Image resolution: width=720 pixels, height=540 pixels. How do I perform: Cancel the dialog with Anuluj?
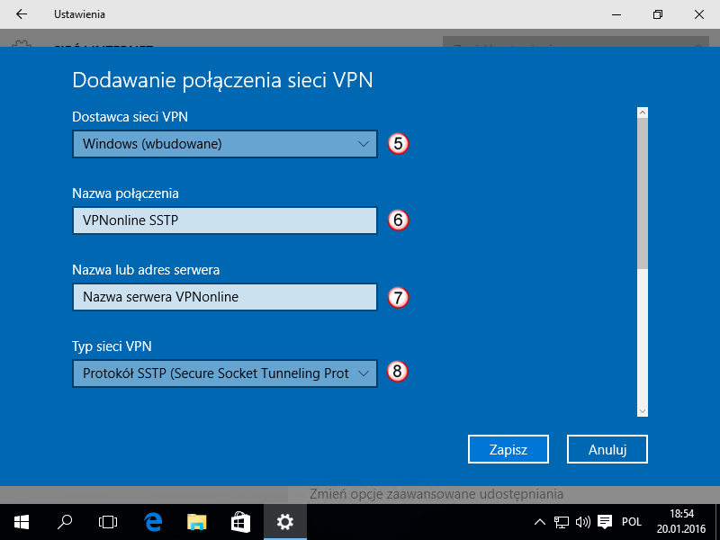pyautogui.click(x=607, y=449)
